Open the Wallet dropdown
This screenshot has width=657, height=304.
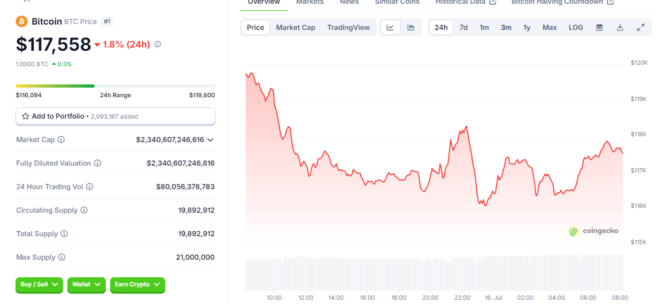click(x=87, y=285)
